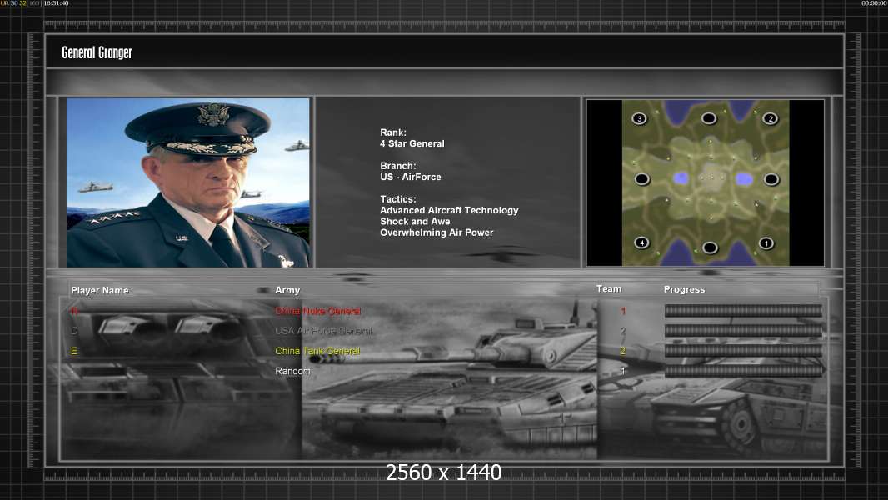Click the 16:51:40 clock readout
This screenshot has height=500, width=888.
[56, 3]
